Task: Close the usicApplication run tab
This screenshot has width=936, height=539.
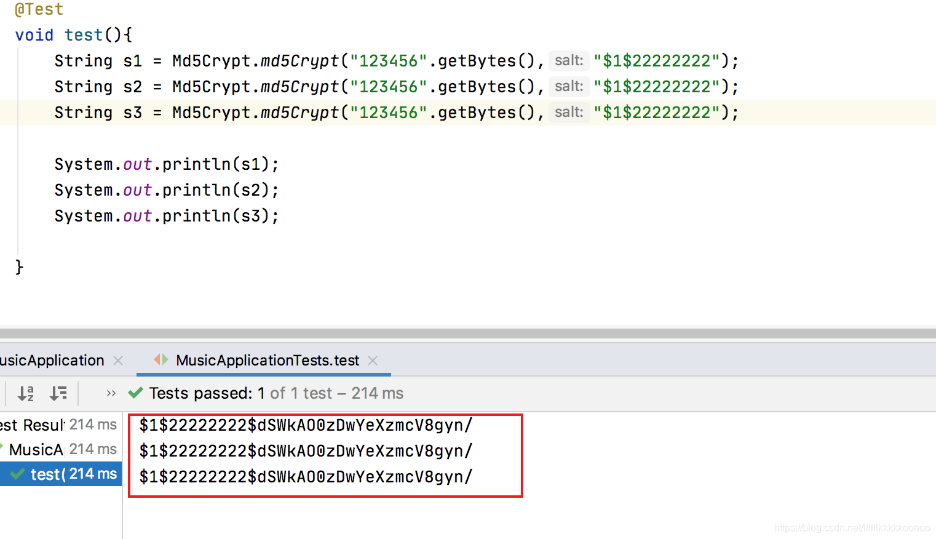Action: coord(118,361)
